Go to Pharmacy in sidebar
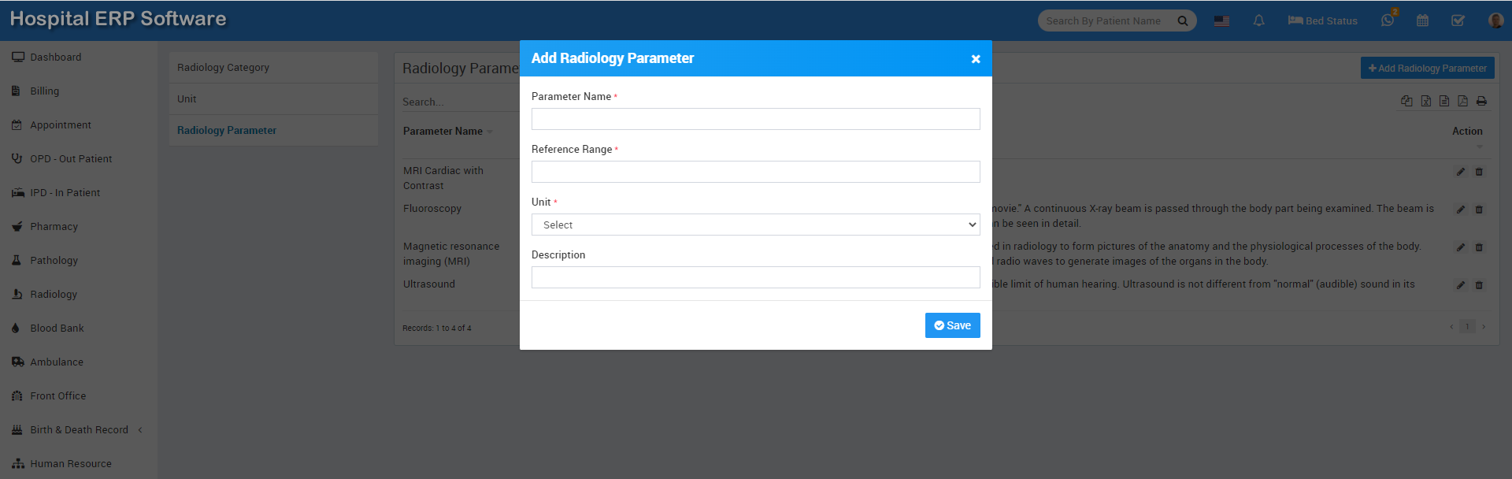The height and width of the screenshot is (479, 1512). point(54,227)
